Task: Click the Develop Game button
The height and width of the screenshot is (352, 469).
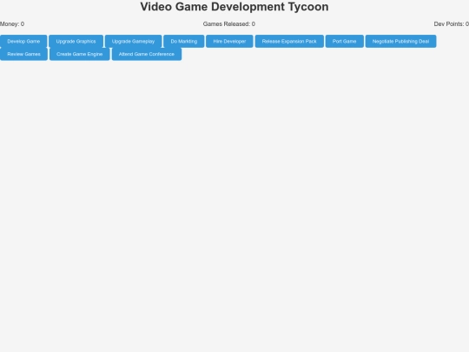Action: 23,42
